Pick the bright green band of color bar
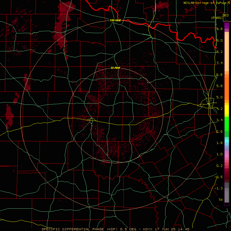 227,124
